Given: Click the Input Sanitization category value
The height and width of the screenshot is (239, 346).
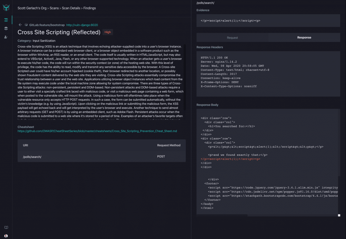Looking at the screenshot, I should pos(44,41).
